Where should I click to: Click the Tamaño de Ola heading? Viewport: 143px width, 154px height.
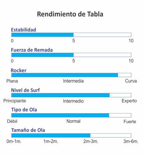pos(28,130)
